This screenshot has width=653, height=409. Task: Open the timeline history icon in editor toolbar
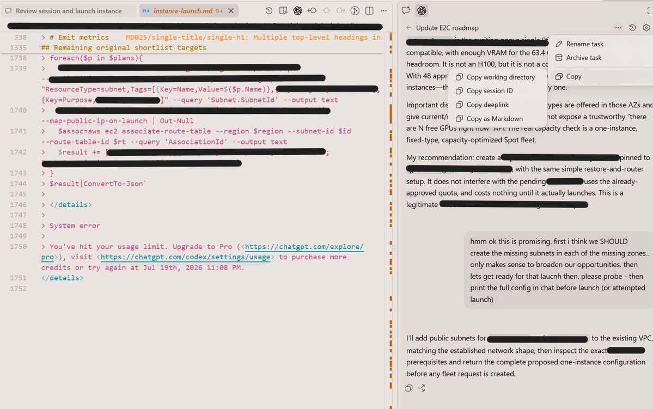click(x=269, y=11)
